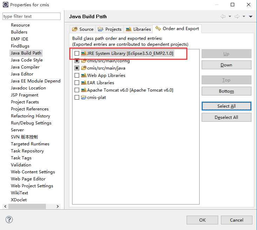Open SVN 版本控制 page
Viewport: 257px width, 230px height.
click(x=24, y=137)
